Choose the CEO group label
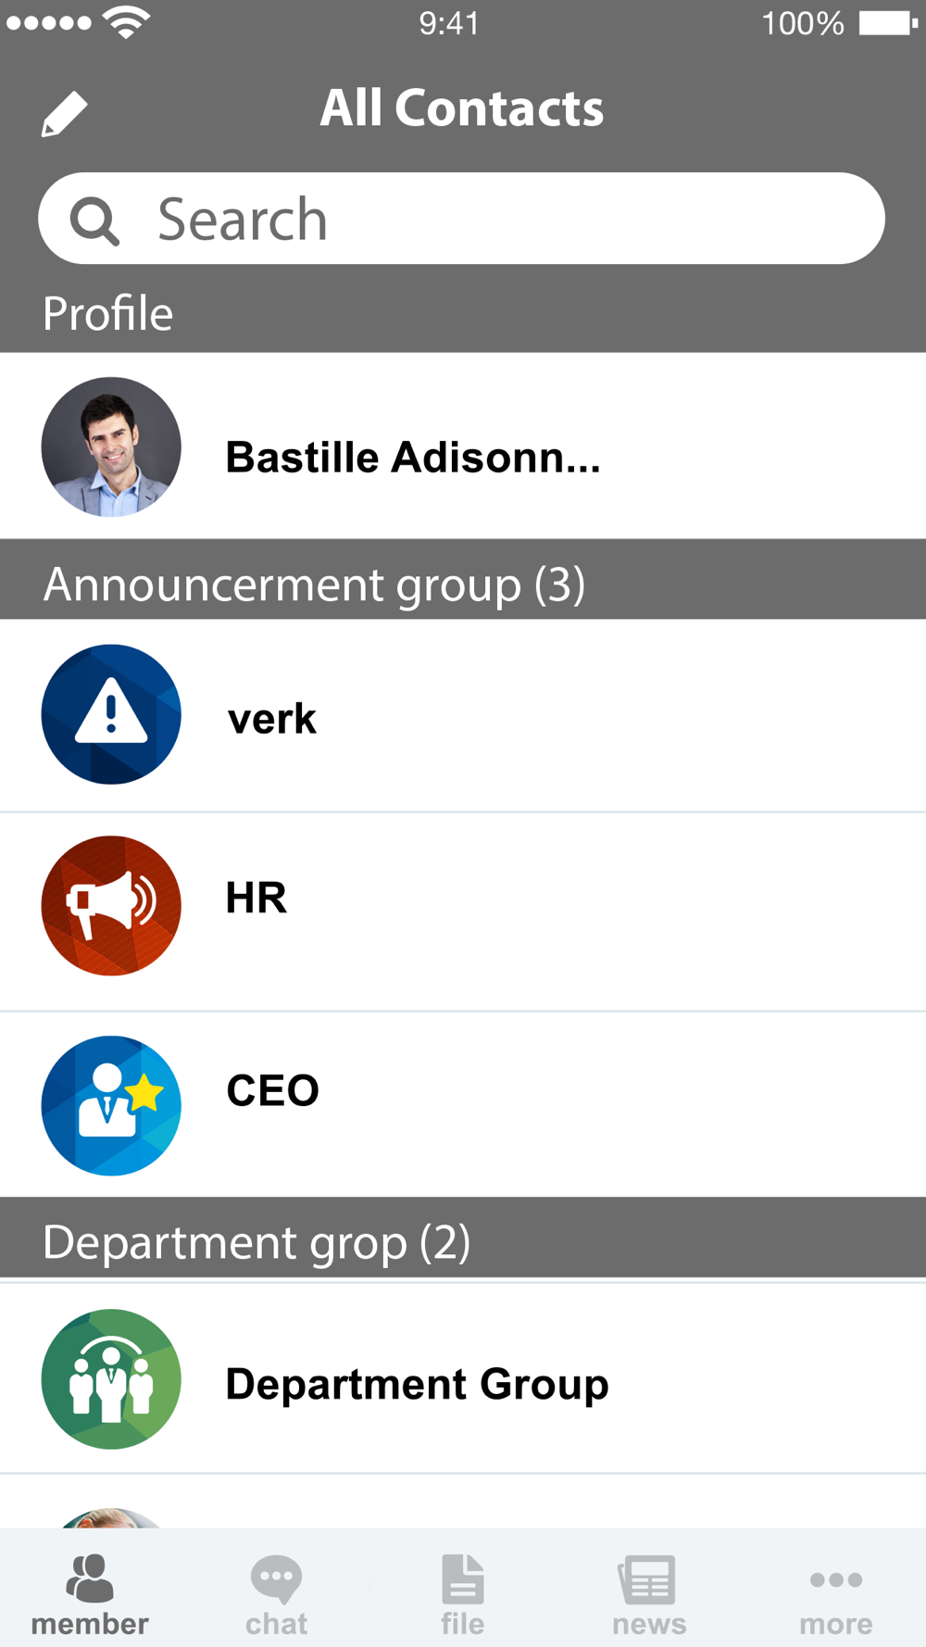The width and height of the screenshot is (926, 1647). coord(273,1090)
